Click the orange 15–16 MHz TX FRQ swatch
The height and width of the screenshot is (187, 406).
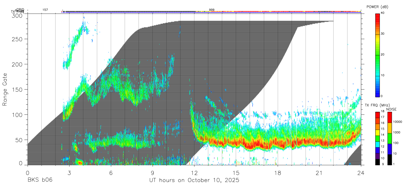[377, 127]
